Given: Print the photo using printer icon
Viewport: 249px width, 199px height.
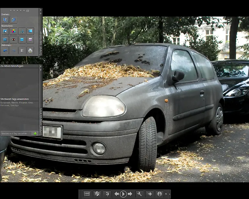Looking at the screenshot, I should 30,50.
